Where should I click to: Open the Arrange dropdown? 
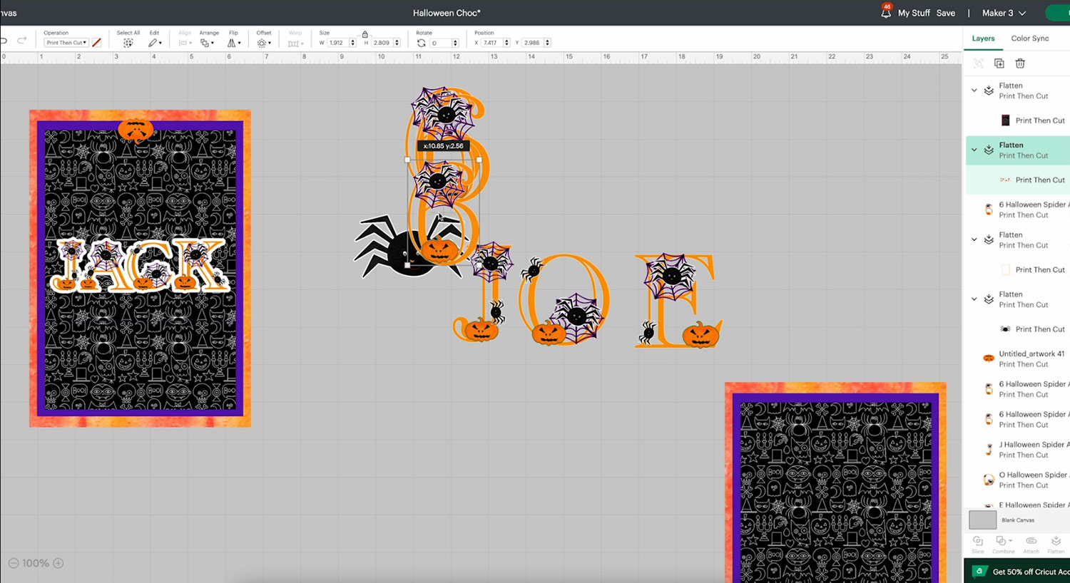pos(207,43)
